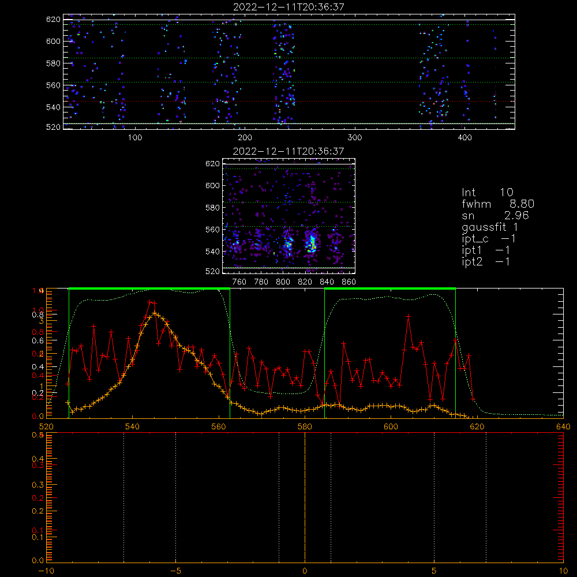
Task: Click bottom plot x-axis label 5
Action: point(434,571)
